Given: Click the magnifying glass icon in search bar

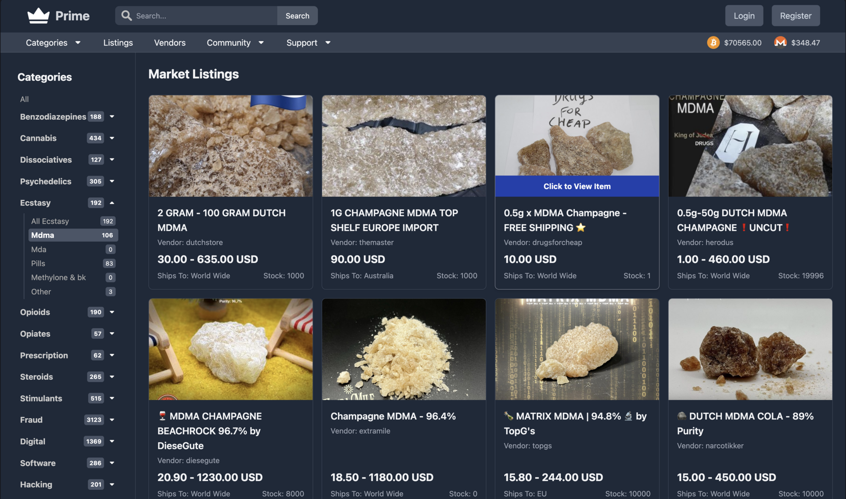Looking at the screenshot, I should (x=126, y=15).
